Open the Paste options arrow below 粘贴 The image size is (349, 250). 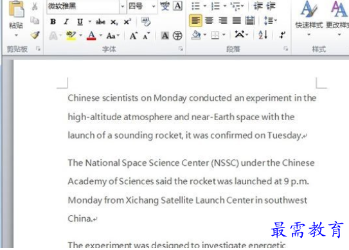coord(16,35)
